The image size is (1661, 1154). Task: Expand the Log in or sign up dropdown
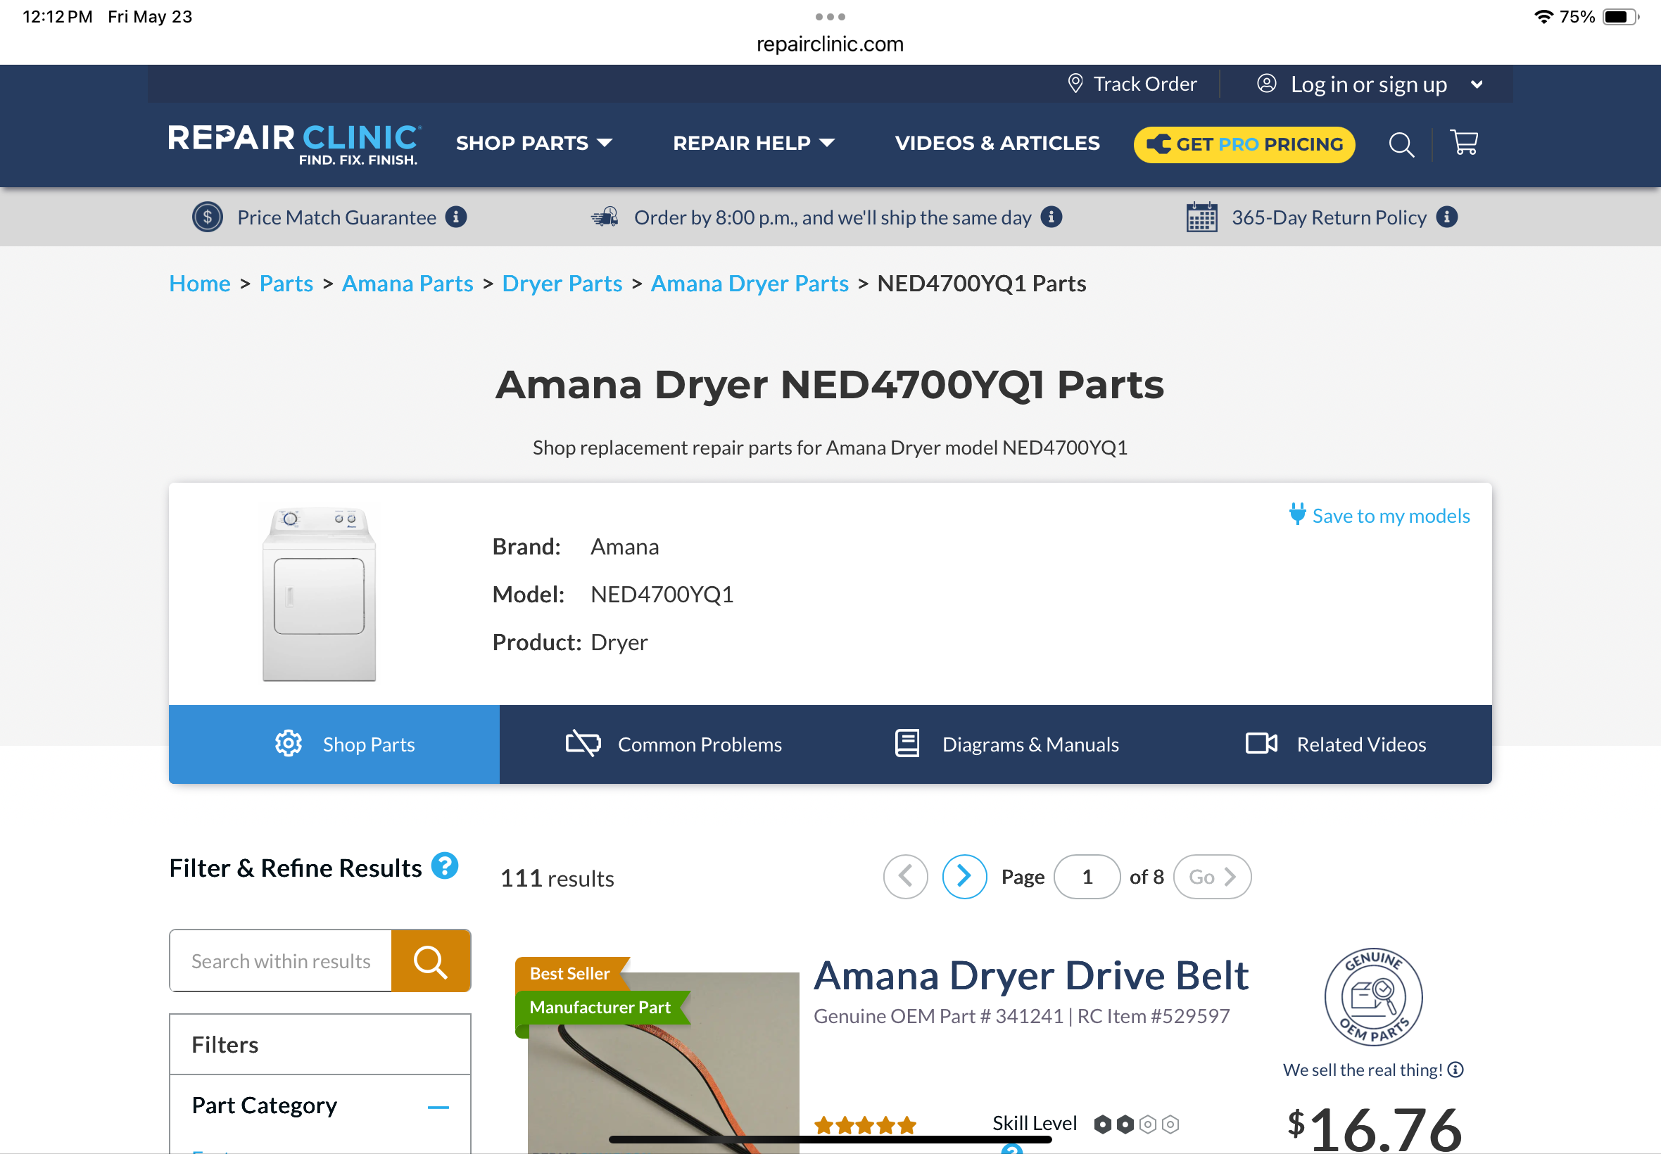(x=1476, y=84)
